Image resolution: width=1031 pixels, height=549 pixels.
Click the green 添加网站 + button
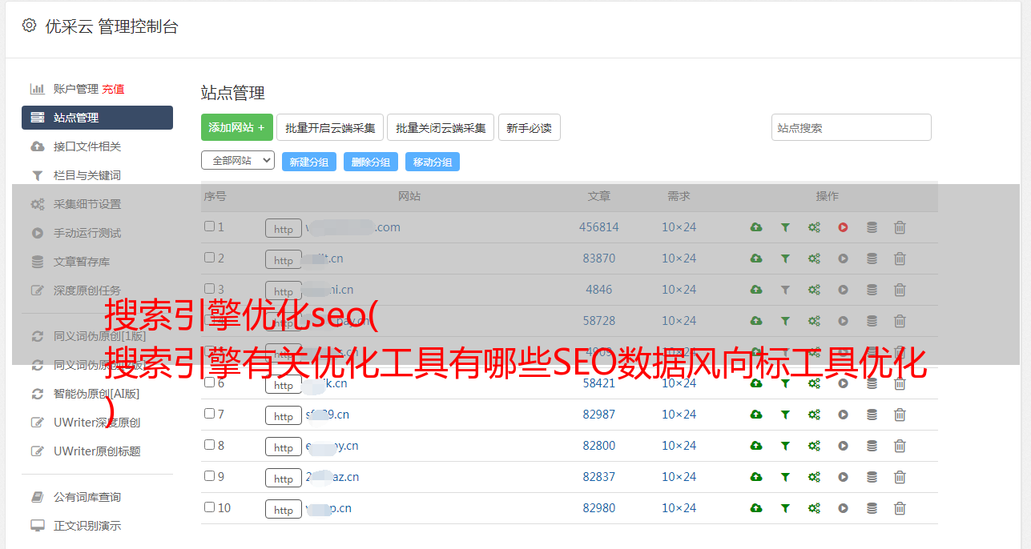[237, 127]
